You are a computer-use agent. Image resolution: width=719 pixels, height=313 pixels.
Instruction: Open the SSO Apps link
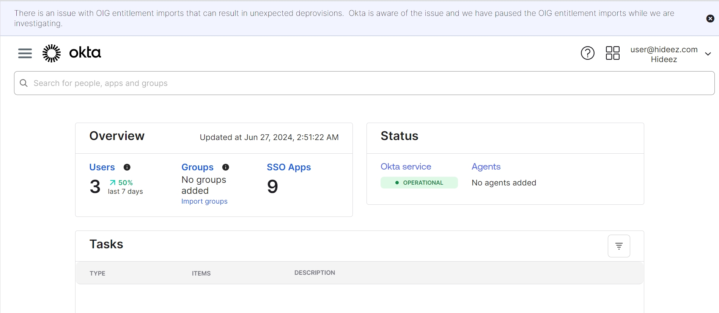tap(289, 167)
